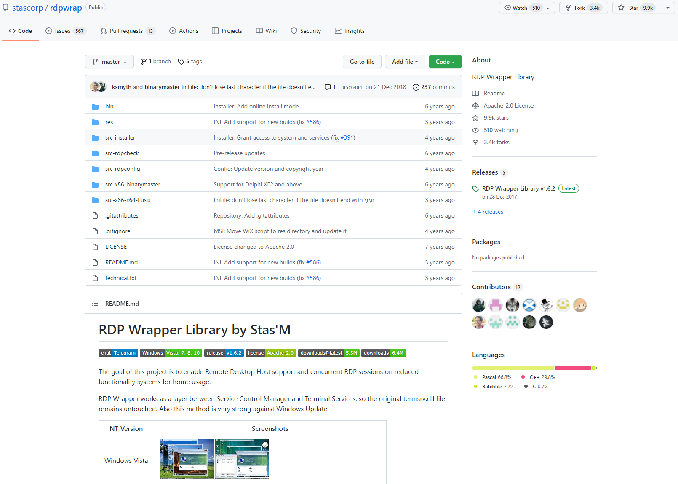Open the Projects tab

227,31
